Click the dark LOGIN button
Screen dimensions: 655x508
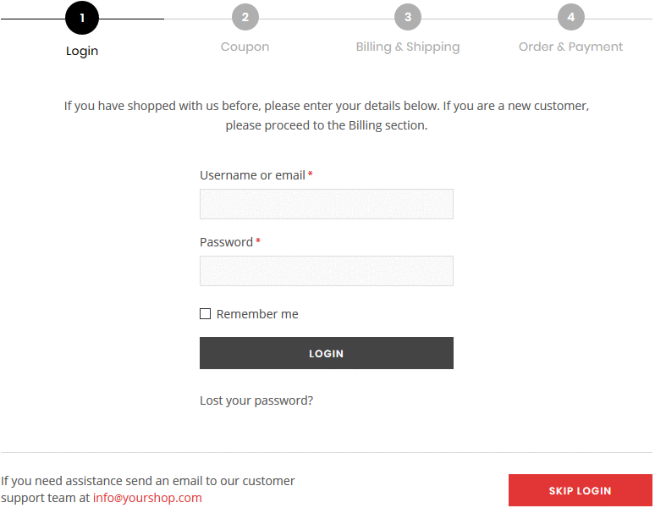tap(327, 353)
